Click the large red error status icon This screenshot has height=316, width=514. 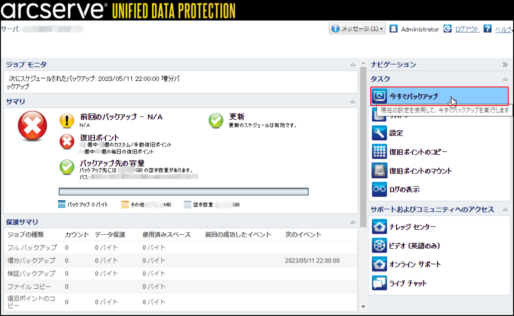click(32, 126)
